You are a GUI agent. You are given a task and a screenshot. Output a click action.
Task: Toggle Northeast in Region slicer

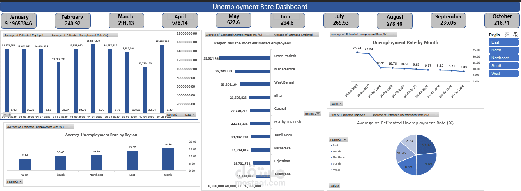[503, 58]
